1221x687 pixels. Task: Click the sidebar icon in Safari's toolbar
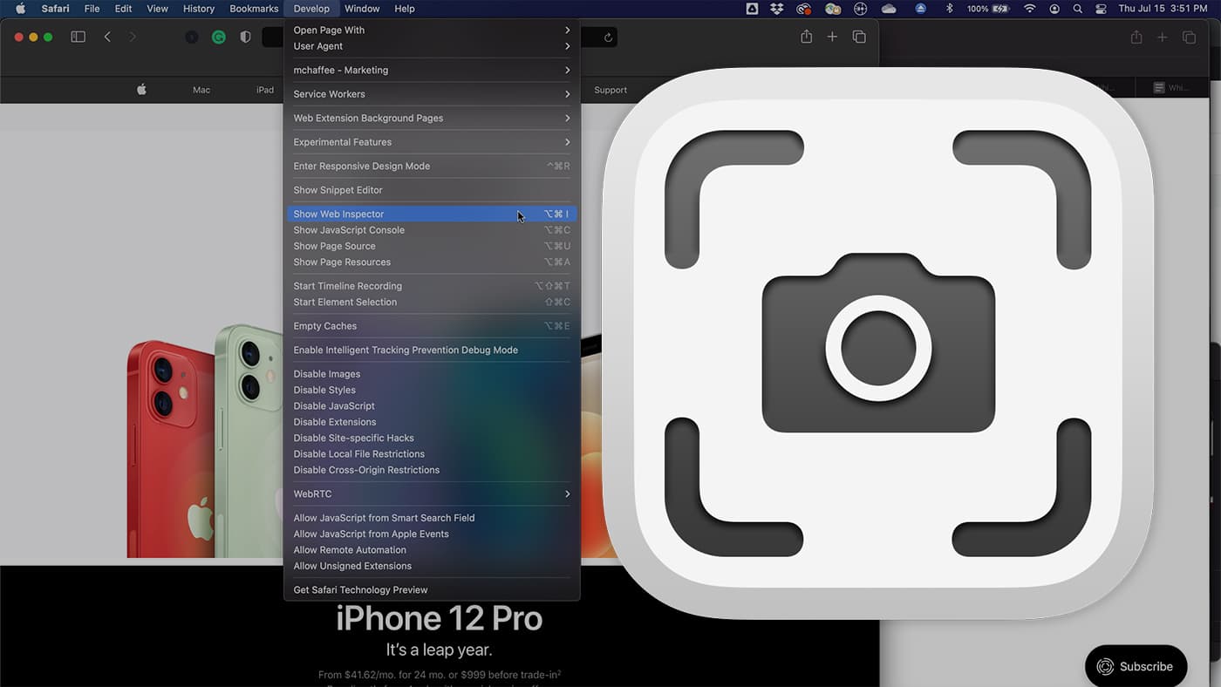point(78,37)
